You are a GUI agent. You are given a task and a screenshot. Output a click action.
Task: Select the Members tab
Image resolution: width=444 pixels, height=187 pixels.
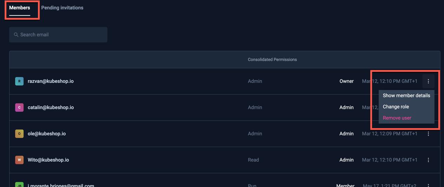point(20,8)
